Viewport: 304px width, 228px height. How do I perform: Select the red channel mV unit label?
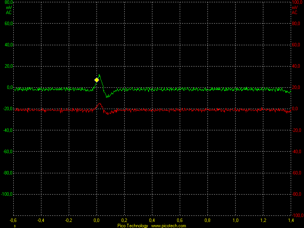click(294, 7)
